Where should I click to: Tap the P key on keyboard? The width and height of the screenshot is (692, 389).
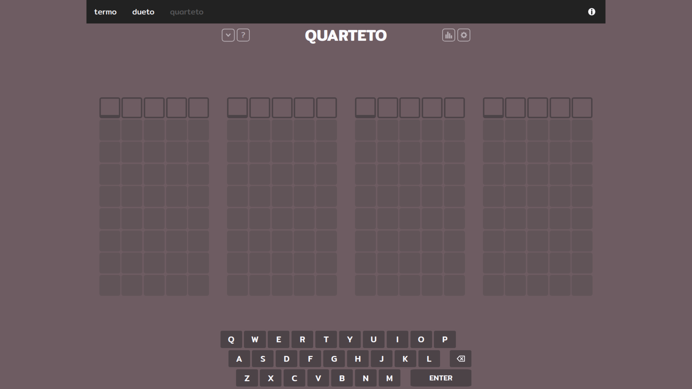445,339
